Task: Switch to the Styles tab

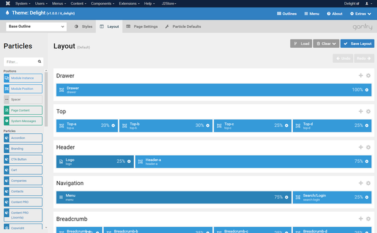Action: 84,26
